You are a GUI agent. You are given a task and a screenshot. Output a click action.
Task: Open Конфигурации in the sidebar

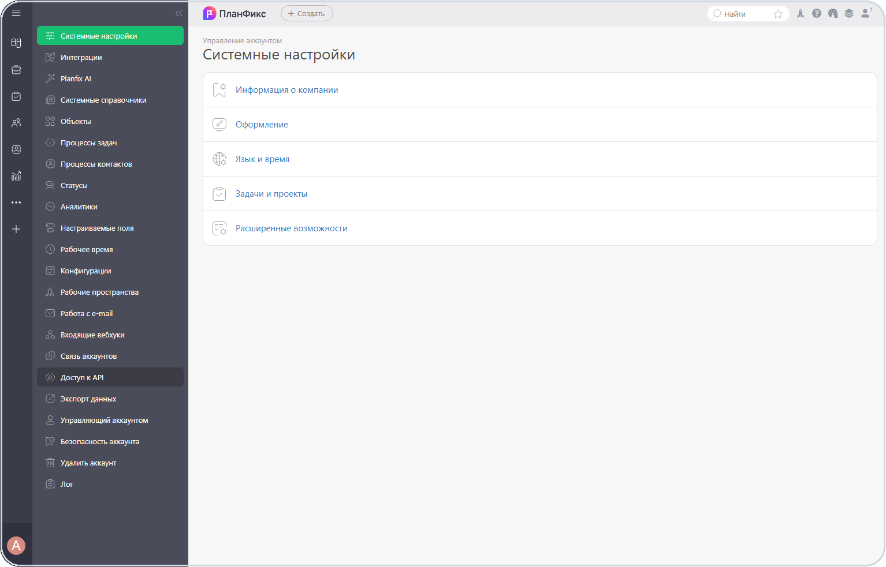tap(110, 271)
